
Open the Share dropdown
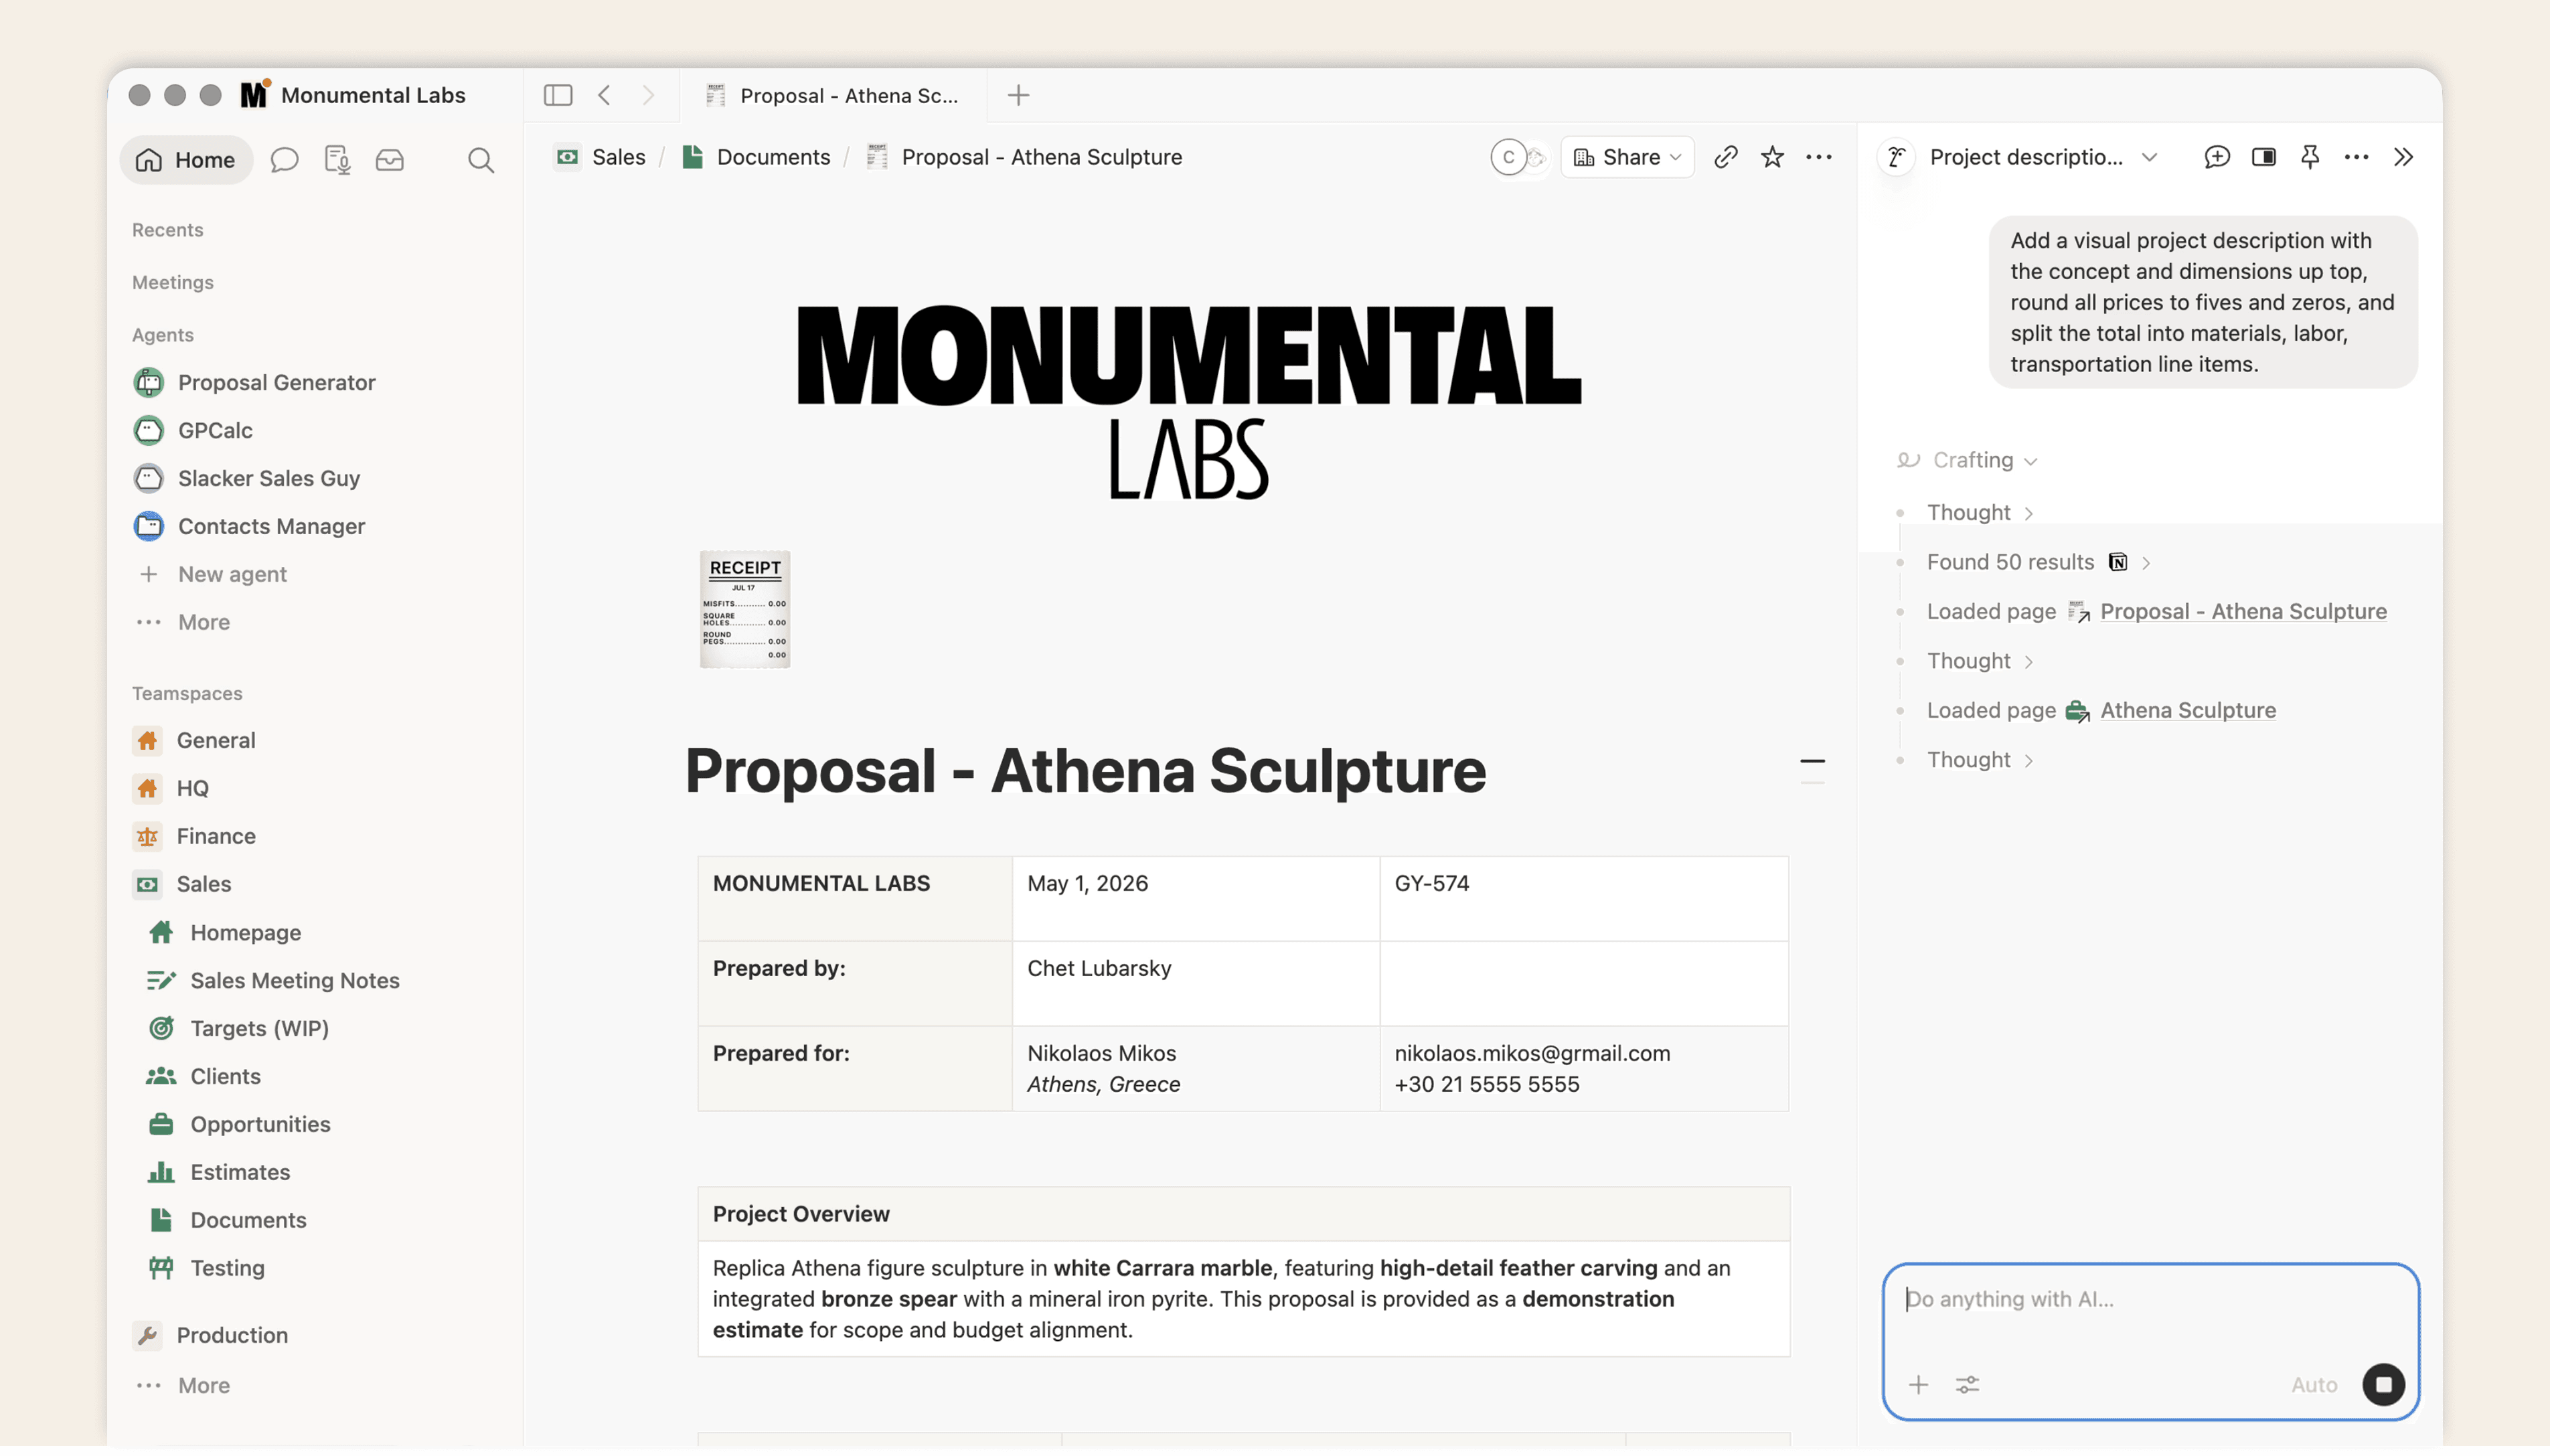pyautogui.click(x=1627, y=157)
